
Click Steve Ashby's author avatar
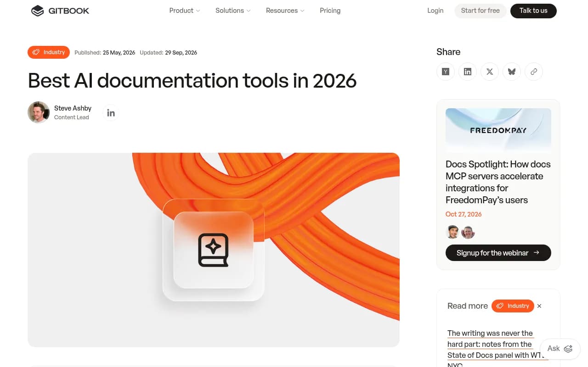click(x=39, y=112)
